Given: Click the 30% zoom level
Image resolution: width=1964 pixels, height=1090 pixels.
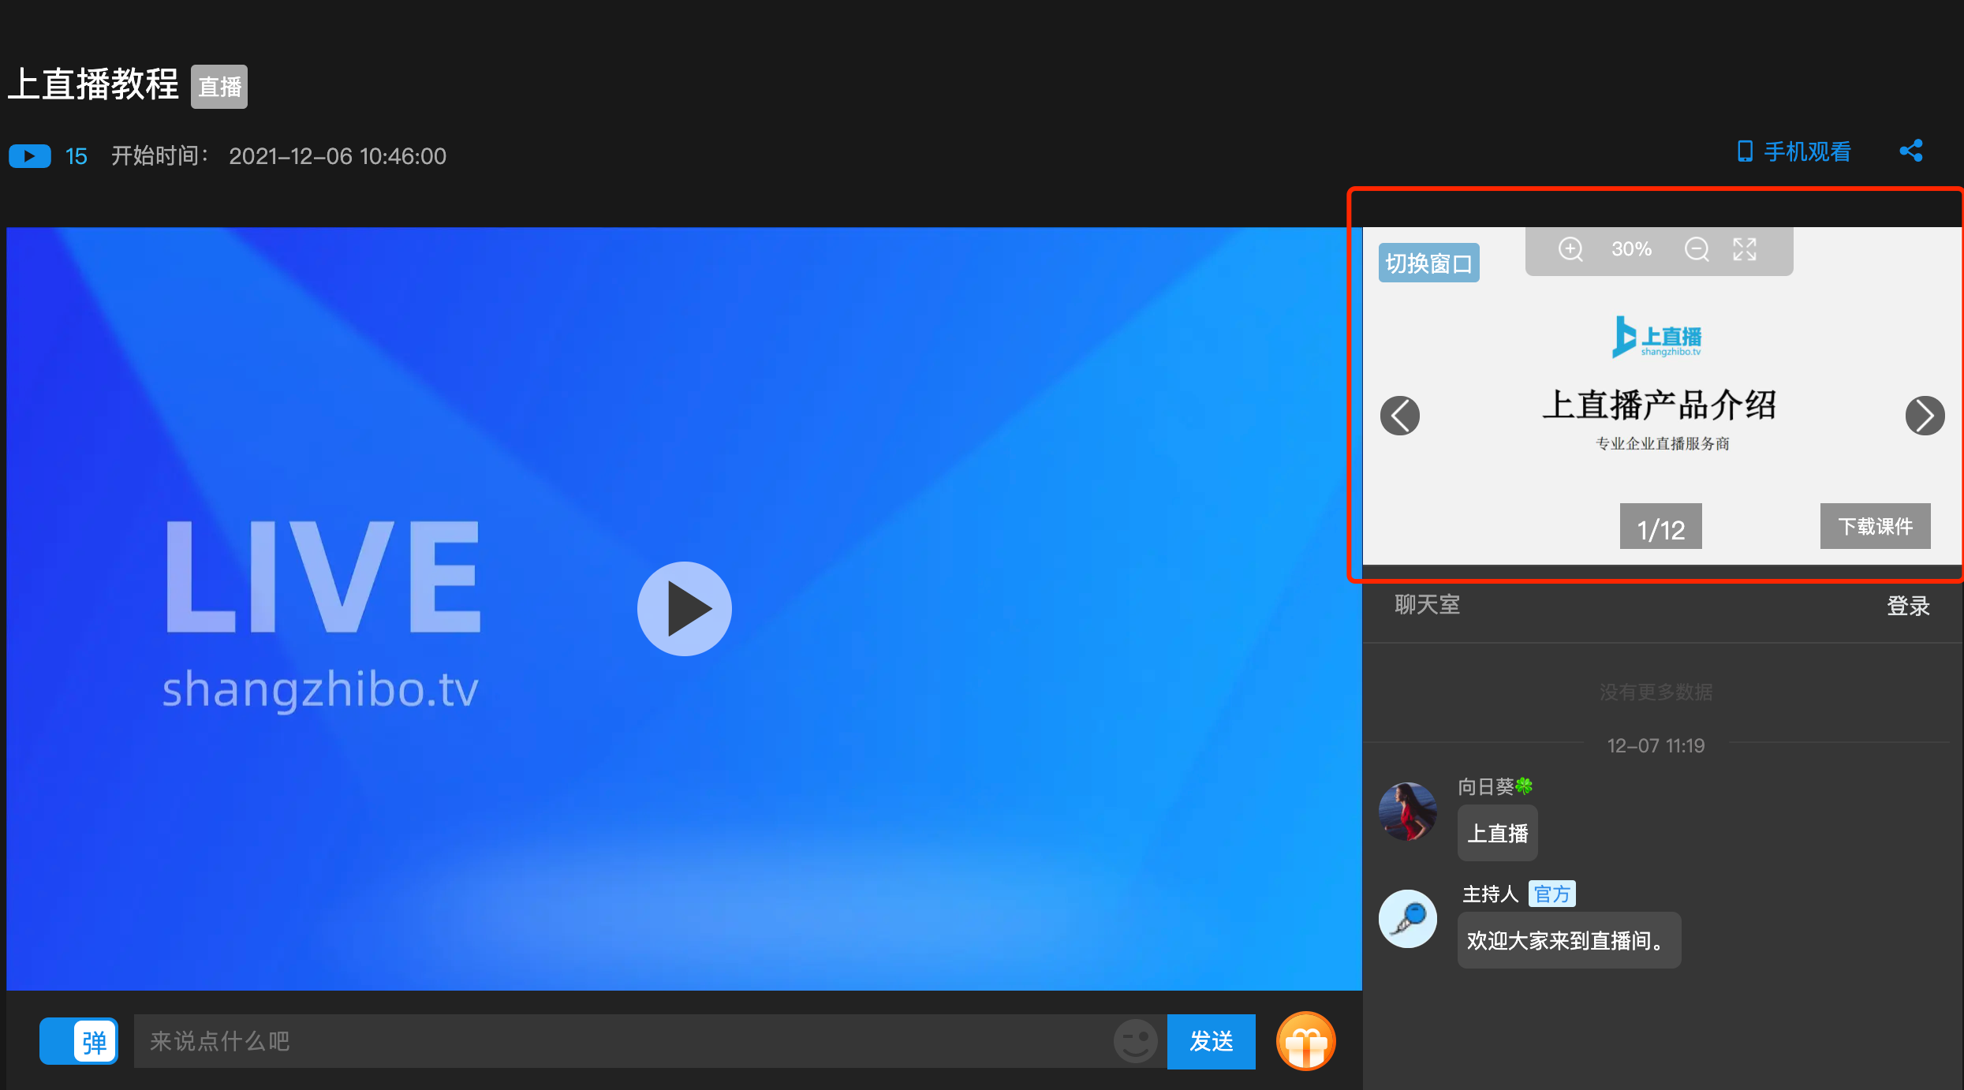Looking at the screenshot, I should (x=1632, y=249).
